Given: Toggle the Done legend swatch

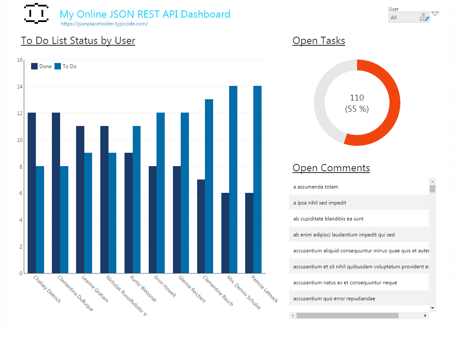Looking at the screenshot, I should 34,66.
